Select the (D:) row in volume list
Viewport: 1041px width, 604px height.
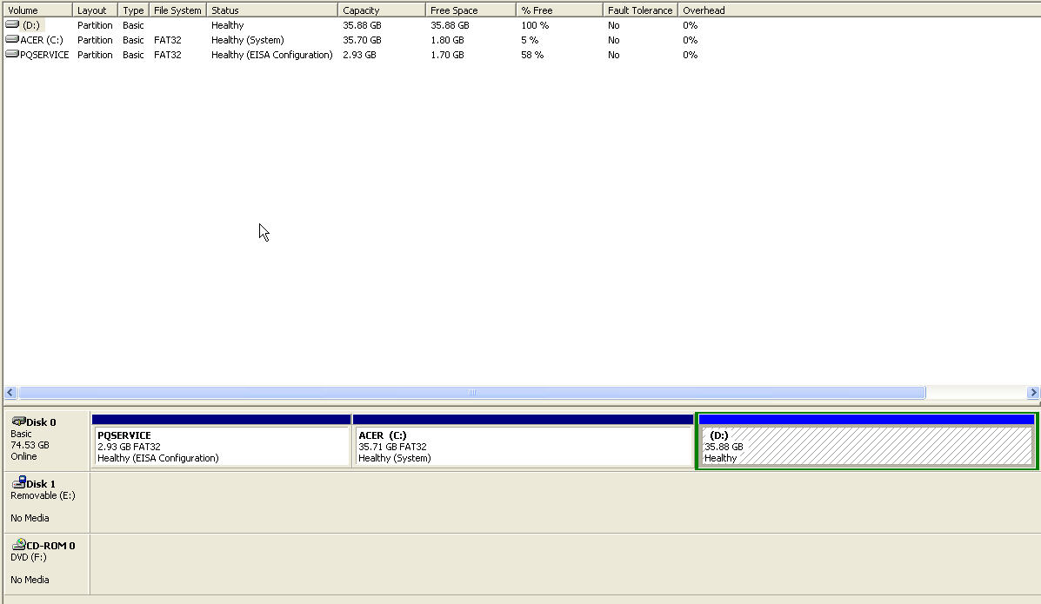tap(31, 24)
